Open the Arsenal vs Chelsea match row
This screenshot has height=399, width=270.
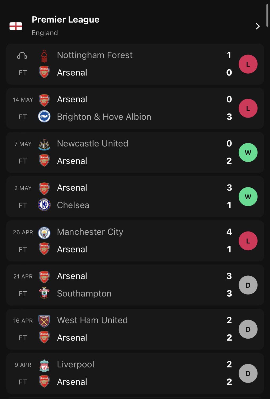[x=135, y=196]
